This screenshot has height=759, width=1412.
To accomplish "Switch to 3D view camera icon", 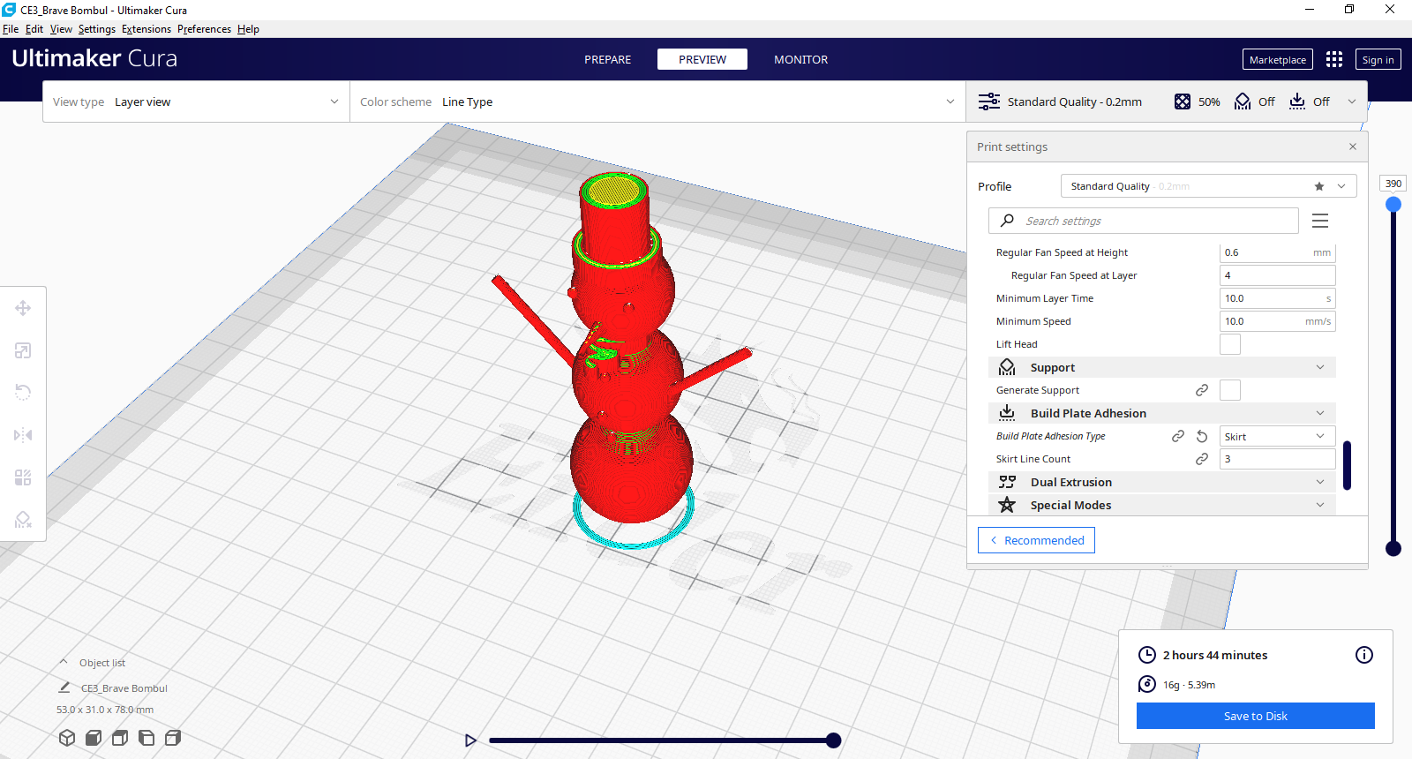I will (x=67, y=738).
